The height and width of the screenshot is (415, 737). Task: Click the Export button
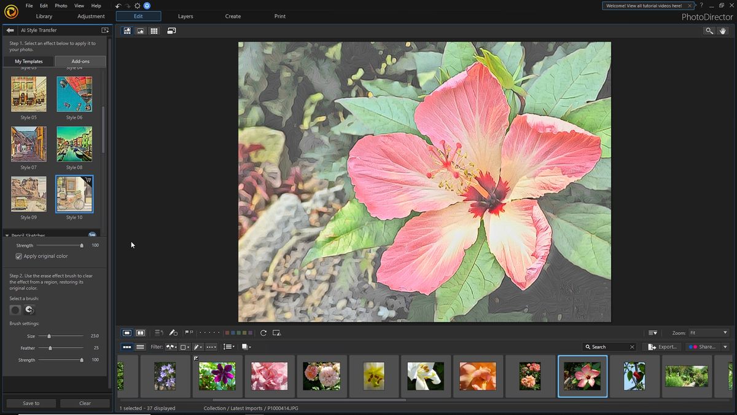tap(661, 347)
